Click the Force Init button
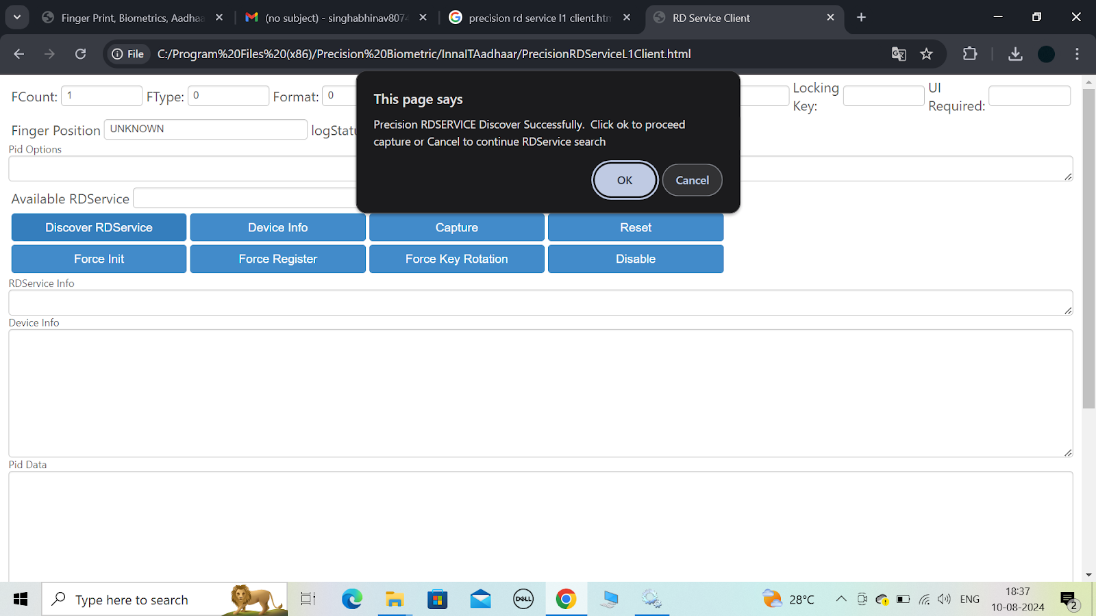Image resolution: width=1096 pixels, height=616 pixels. 99,259
